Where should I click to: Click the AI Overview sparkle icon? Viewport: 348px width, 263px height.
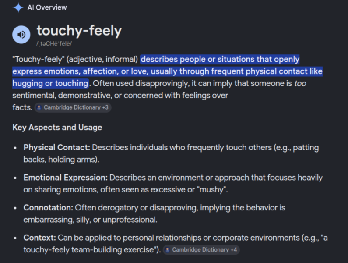coord(18,7)
